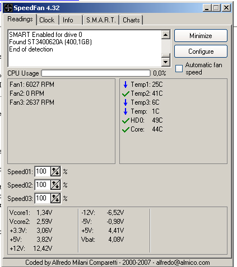This screenshot has width=237, height=267.
Task: Click the -12V: -6,52V voltage reading
Action: point(103,213)
